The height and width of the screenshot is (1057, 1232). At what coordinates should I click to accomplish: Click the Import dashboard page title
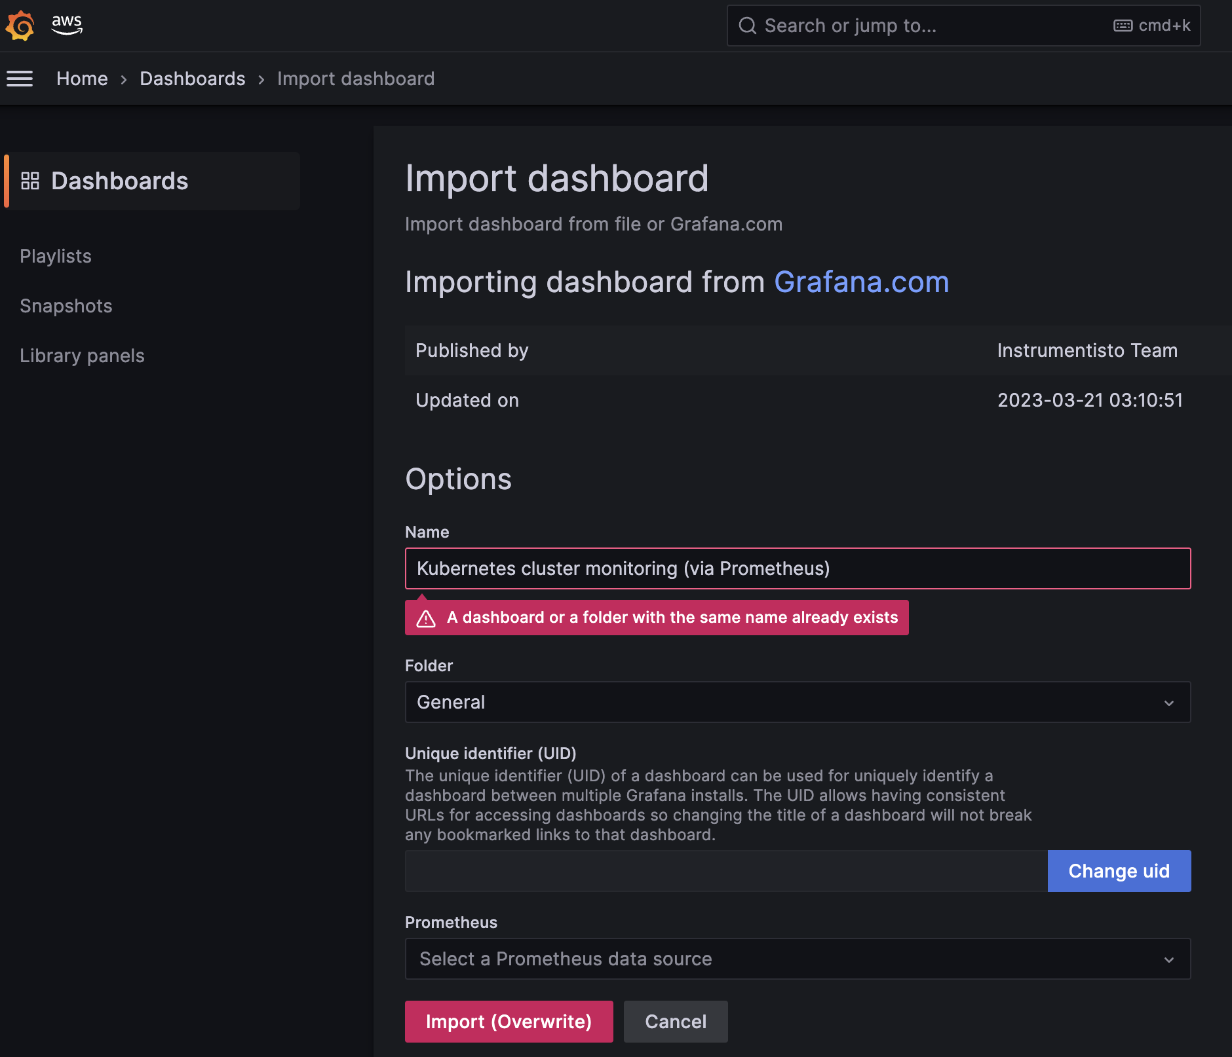[556, 178]
